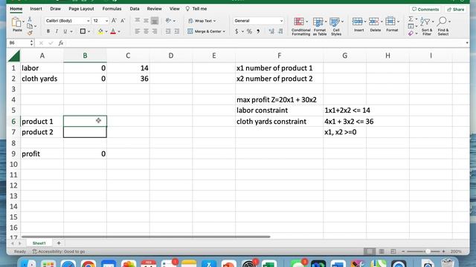Increase cell indent
The width and height of the screenshot is (476, 267).
click(177, 31)
